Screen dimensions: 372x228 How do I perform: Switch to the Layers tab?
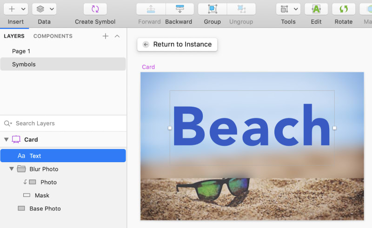14,36
